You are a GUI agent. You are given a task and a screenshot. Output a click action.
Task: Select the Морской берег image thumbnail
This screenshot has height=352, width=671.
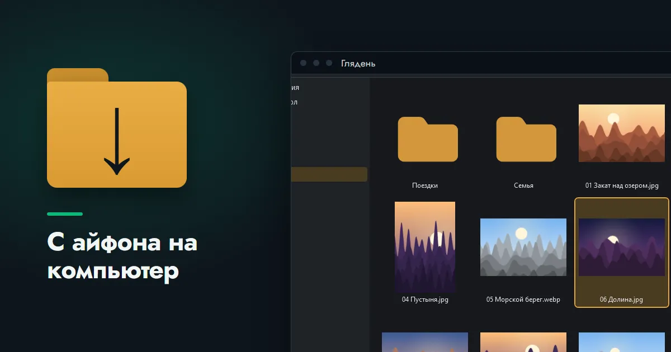tap(523, 247)
